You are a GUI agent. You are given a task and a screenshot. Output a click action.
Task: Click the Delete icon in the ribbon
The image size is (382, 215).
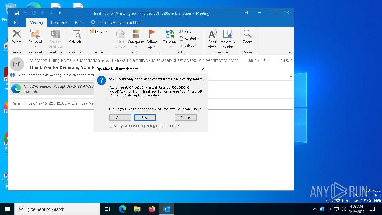(x=16, y=37)
